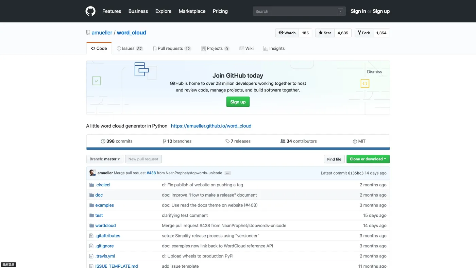Screen dimensions: 476x268
Task: Open the test folder link
Action: 99,215
